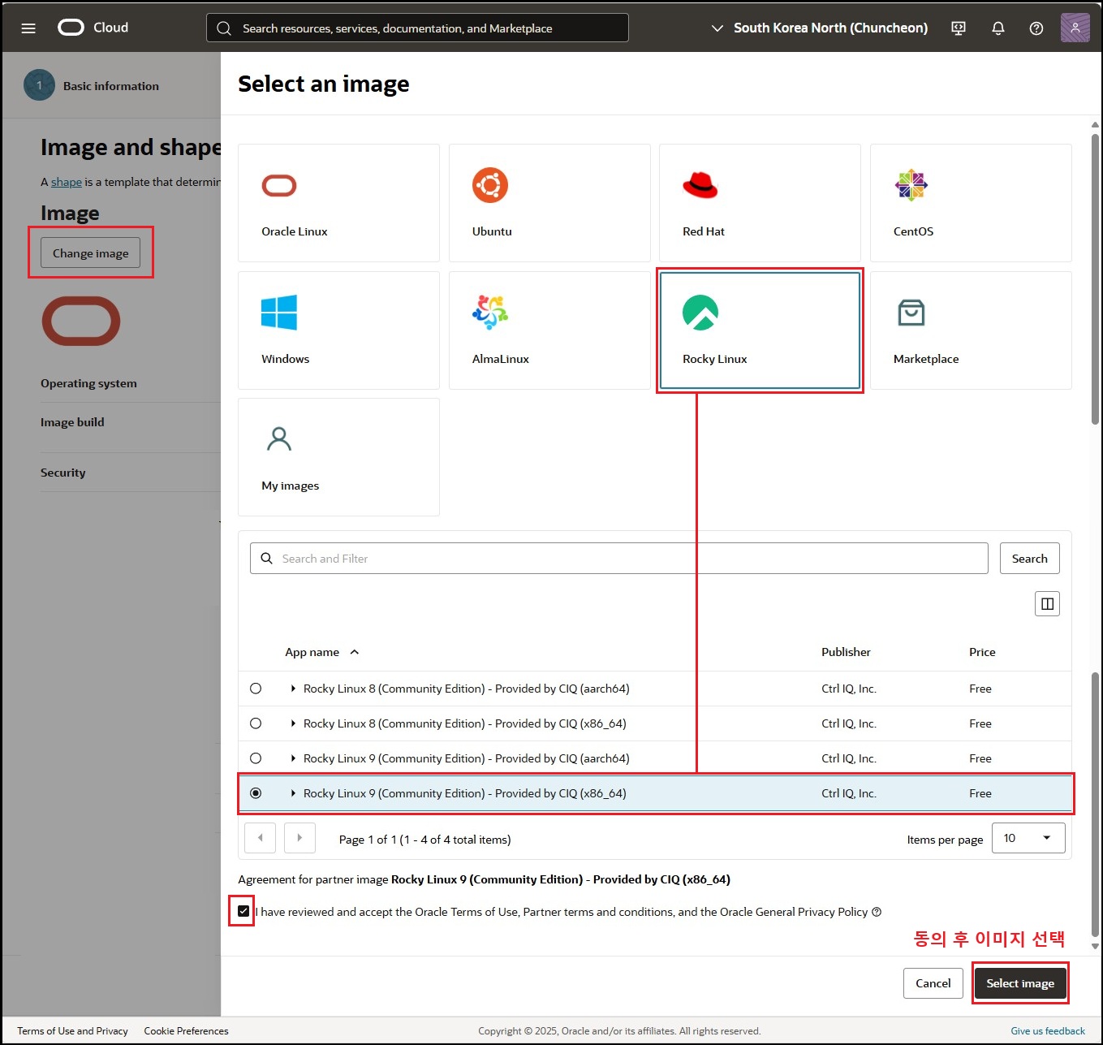Go to next page arrow

point(299,838)
